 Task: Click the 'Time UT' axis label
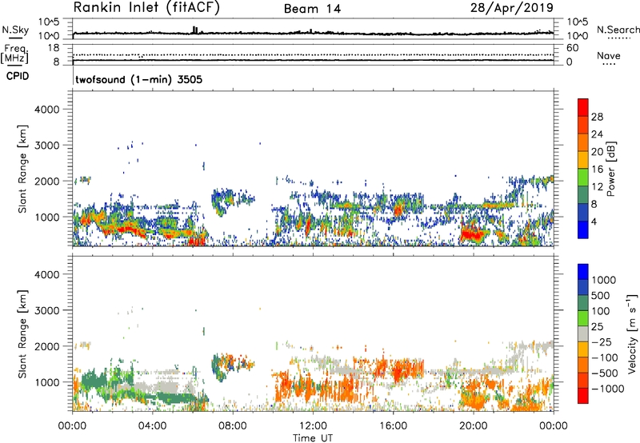pyautogui.click(x=313, y=438)
